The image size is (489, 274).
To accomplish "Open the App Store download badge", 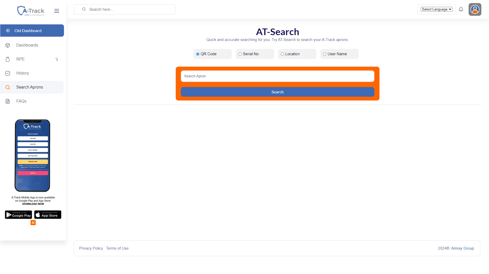I will (x=48, y=214).
